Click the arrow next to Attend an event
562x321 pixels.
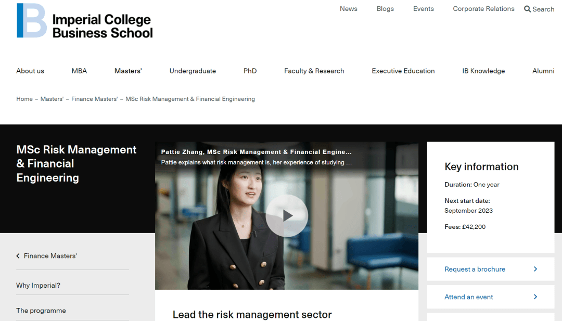tap(535, 297)
